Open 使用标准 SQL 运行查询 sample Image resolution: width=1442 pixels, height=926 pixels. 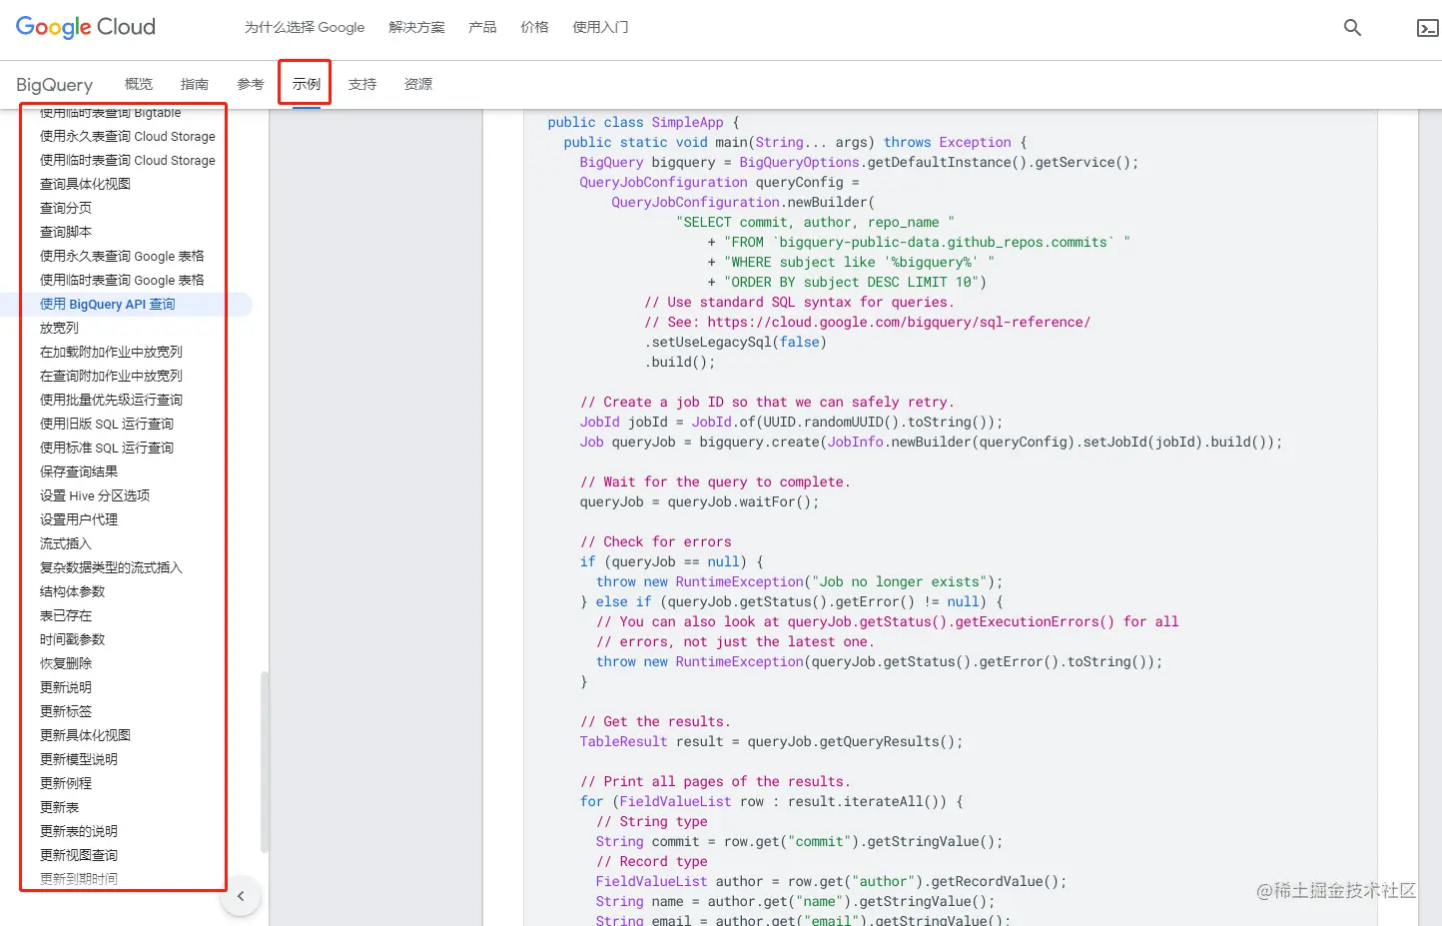coord(107,448)
